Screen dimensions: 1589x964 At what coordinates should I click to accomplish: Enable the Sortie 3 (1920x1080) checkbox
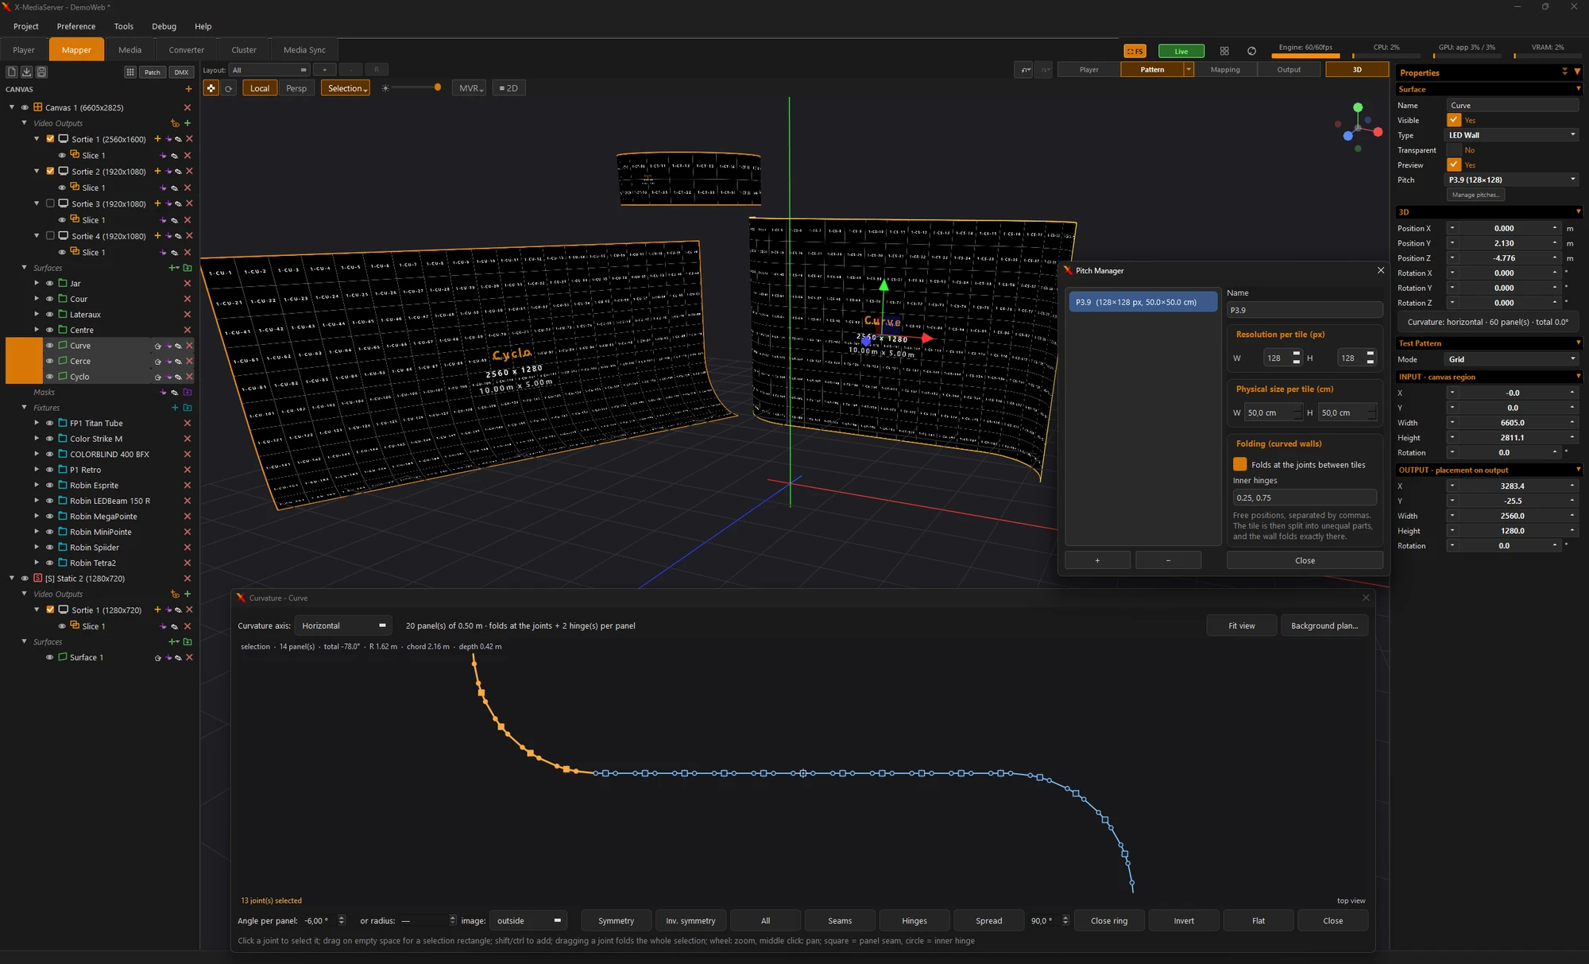click(51, 203)
